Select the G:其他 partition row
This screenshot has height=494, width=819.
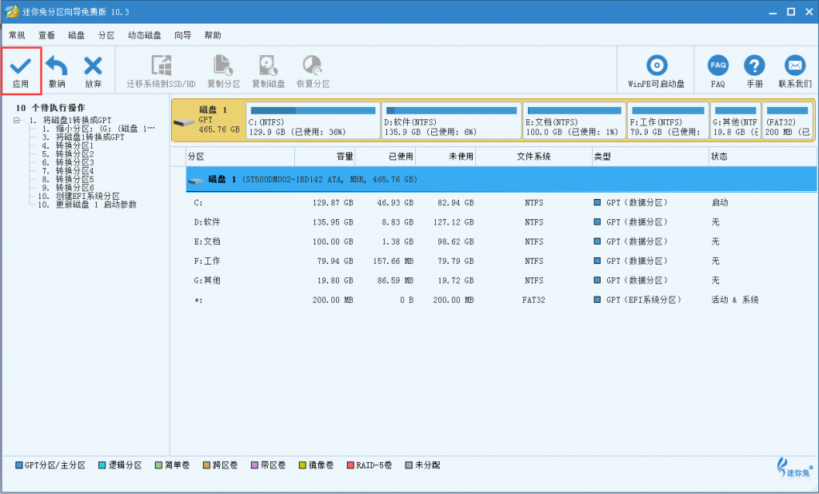[501, 281]
